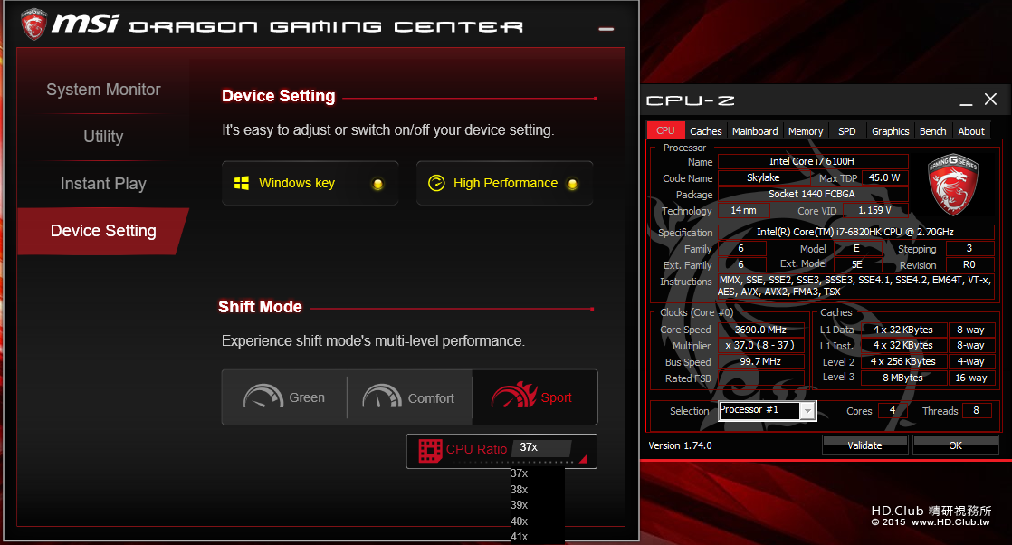1012x545 pixels.
Task: Open the Utility section
Action: pyautogui.click(x=103, y=137)
